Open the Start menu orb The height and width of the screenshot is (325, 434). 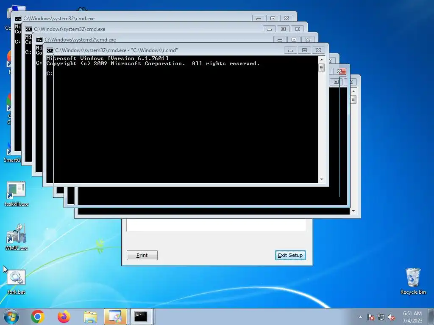click(11, 317)
